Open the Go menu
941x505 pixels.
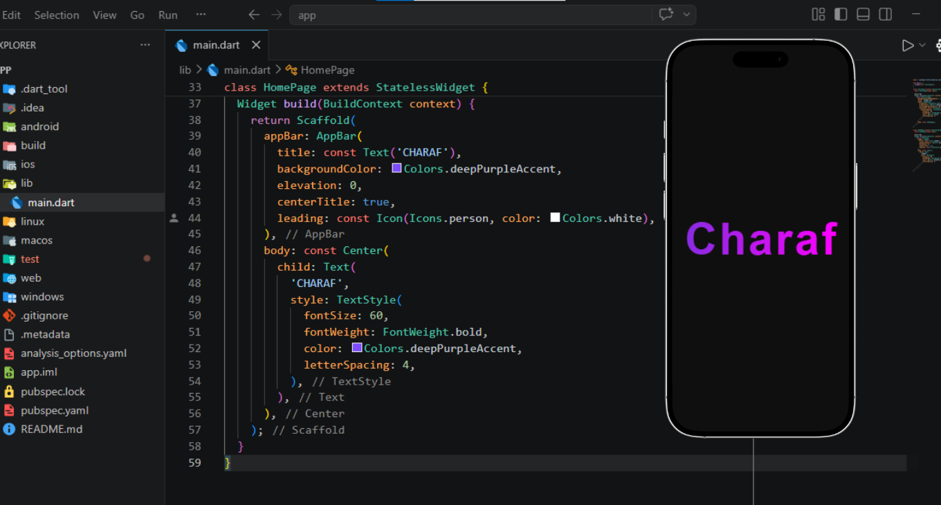(138, 15)
